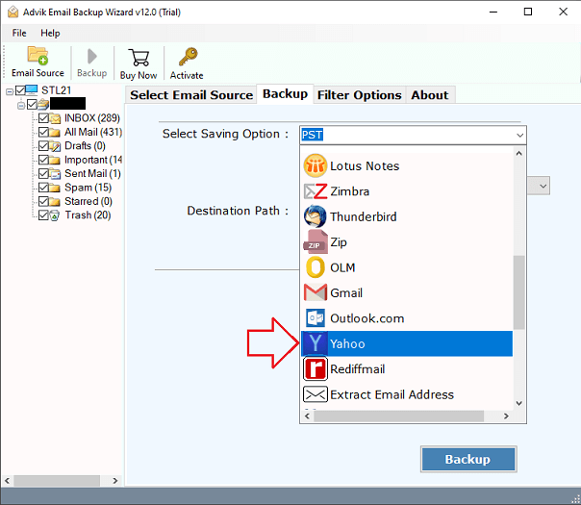The width and height of the screenshot is (581, 505).
Task: Select Gmail from the saving options
Action: coord(407,293)
